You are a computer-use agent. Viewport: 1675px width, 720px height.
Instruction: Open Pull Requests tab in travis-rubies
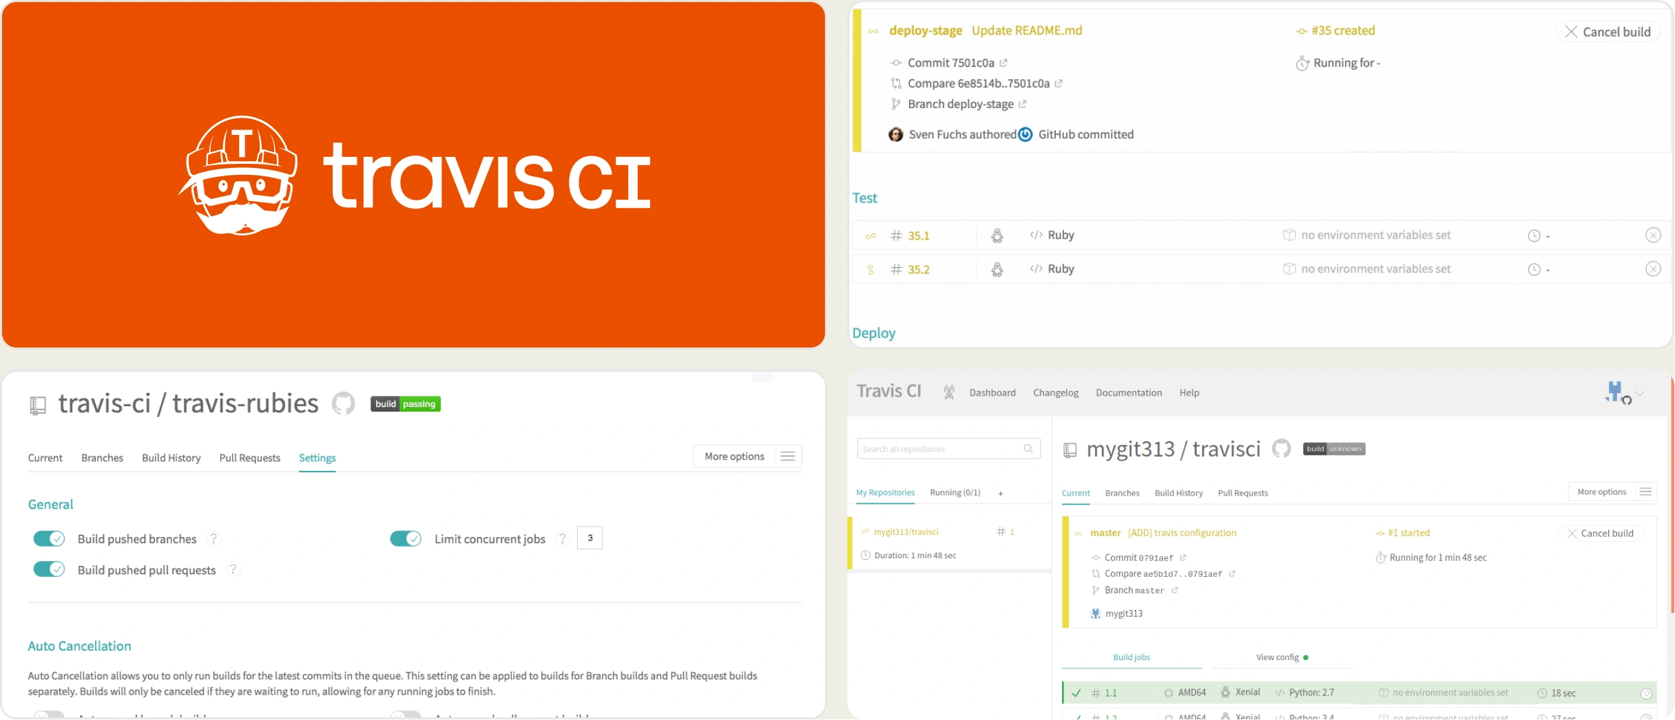[x=250, y=458]
